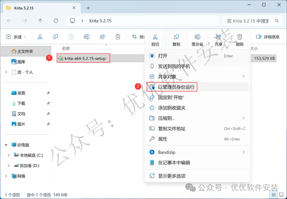Screen dimensions: 287x199
Task: Sort by the 名称 column header
Action: 66,48
